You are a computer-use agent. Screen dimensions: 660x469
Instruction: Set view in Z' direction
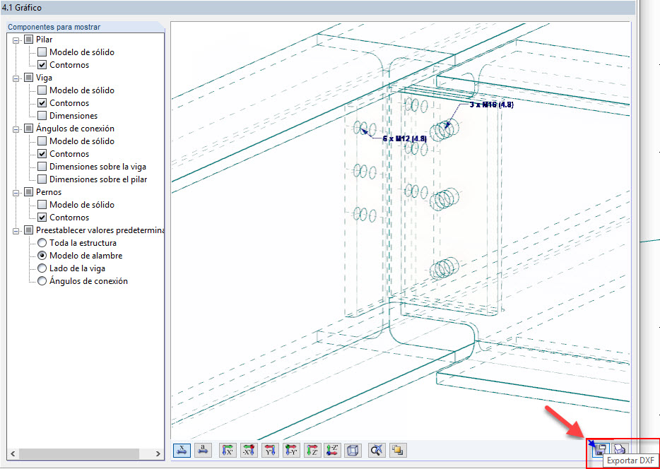(312, 451)
